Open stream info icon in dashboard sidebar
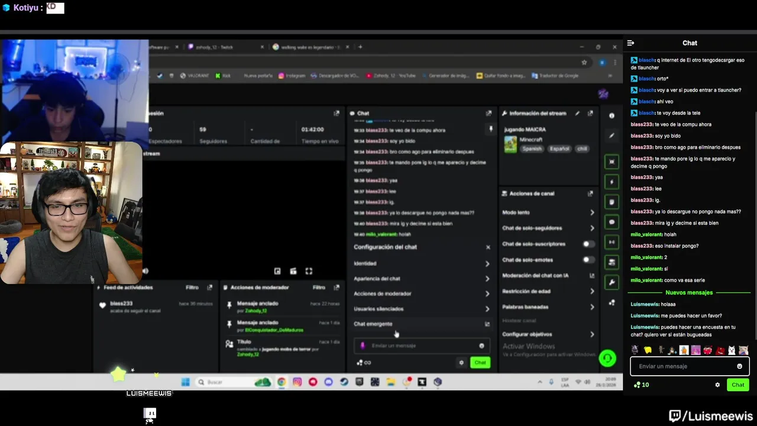 (612, 116)
